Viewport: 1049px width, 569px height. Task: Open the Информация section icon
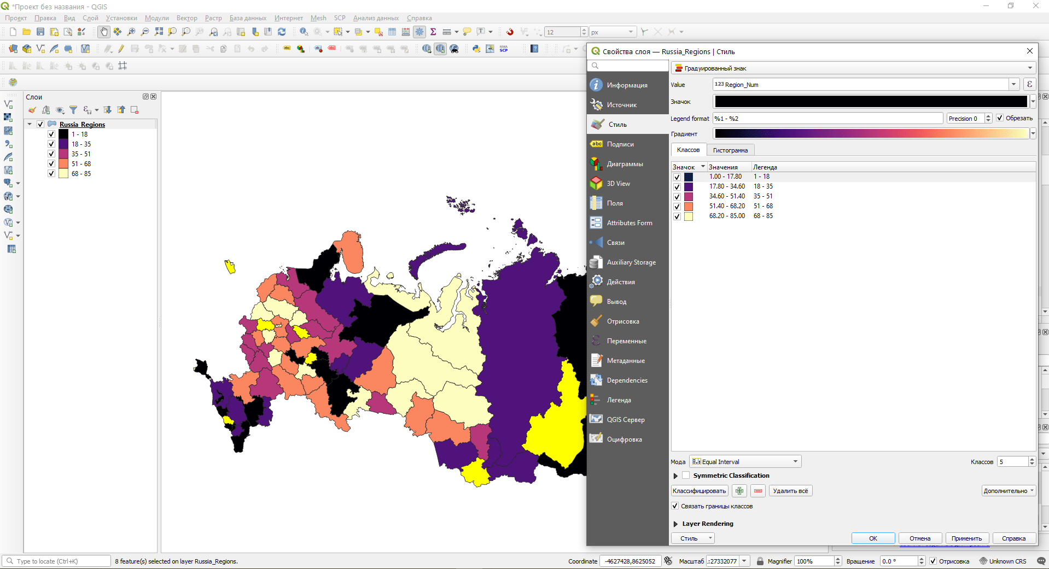(x=596, y=85)
